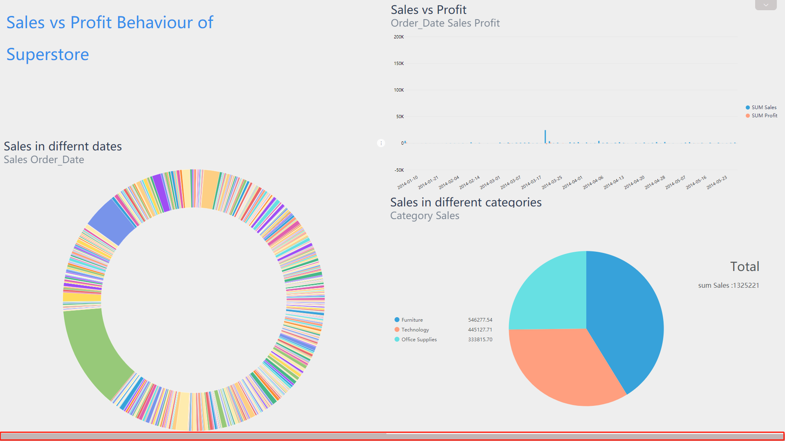Click the 'Superstore' title text
This screenshot has height=441, width=785.
47,55
